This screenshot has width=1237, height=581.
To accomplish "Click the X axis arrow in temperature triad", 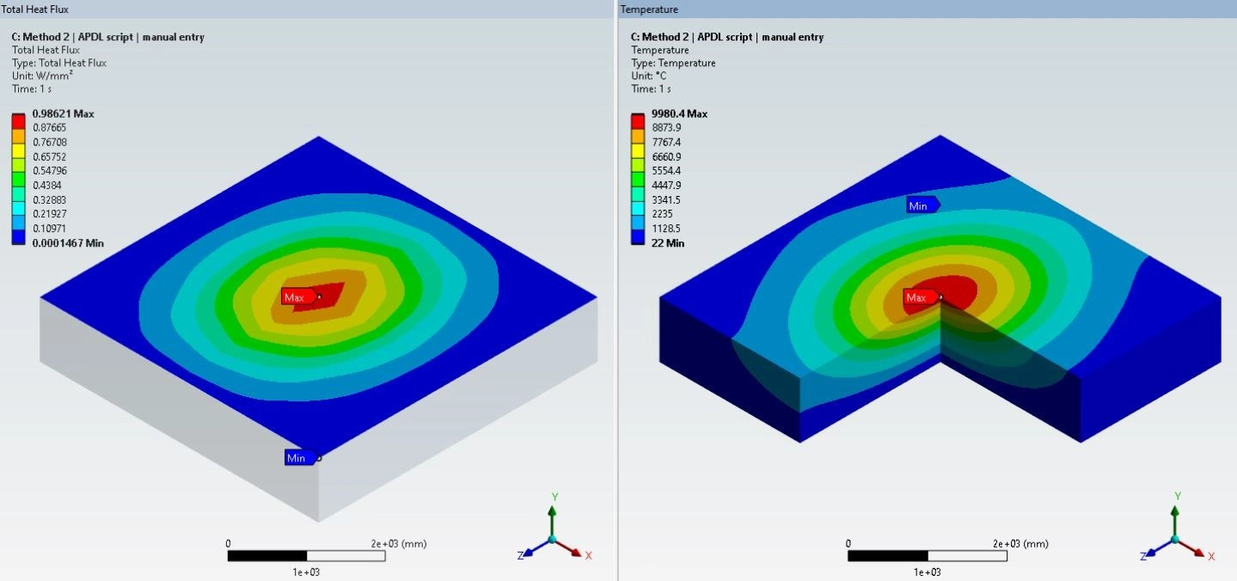I will 1191,547.
